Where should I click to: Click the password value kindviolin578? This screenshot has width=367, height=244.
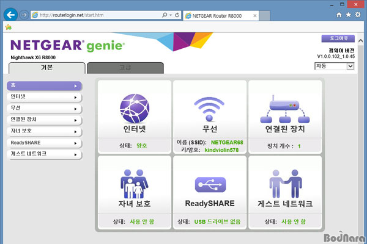tap(221, 150)
